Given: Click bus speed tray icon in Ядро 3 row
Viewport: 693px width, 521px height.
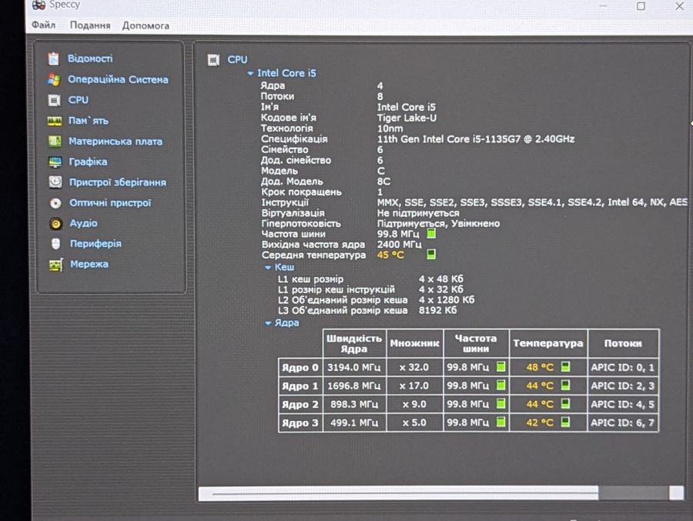Looking at the screenshot, I should 500,422.
